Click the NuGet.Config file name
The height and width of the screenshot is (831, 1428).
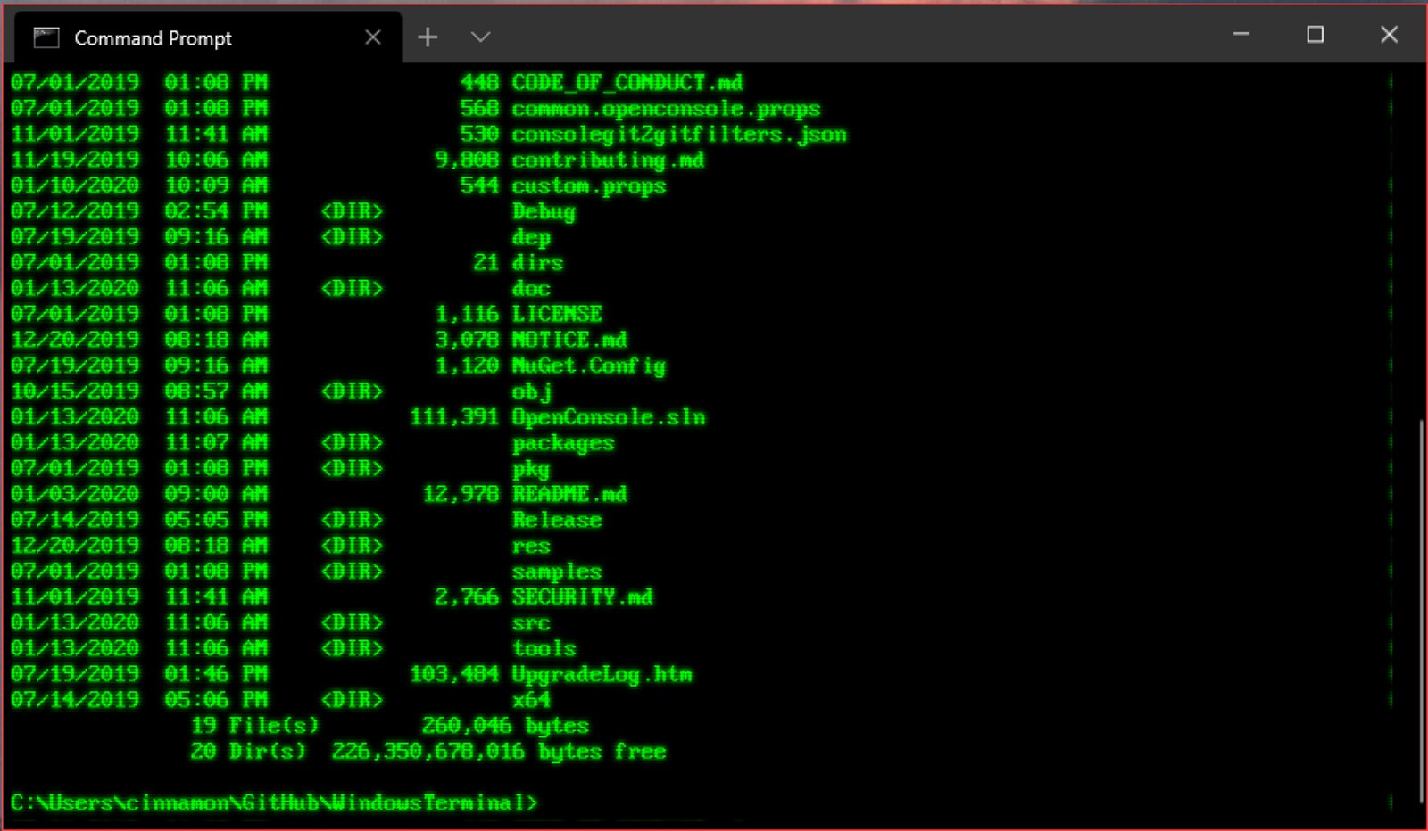588,366
